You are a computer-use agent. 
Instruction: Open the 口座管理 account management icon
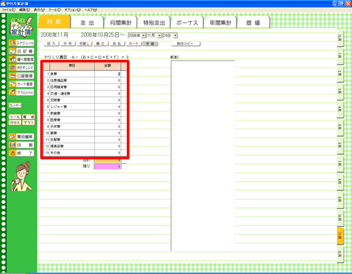click(x=21, y=76)
